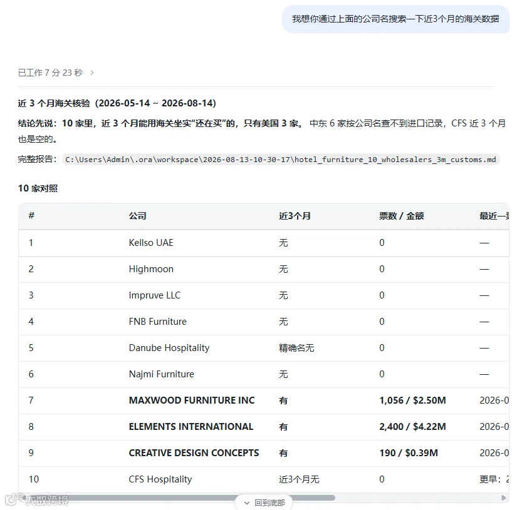Click the '精确名无' cell for Danube Hospitality

pyautogui.click(x=296, y=348)
